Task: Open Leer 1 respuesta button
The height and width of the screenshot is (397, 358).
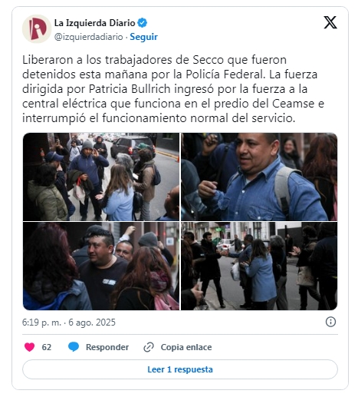Action: point(180,369)
